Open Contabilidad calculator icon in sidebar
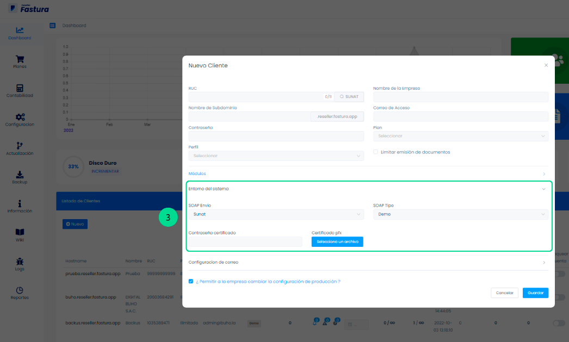Screen dimensions: 569x342 point(20,89)
